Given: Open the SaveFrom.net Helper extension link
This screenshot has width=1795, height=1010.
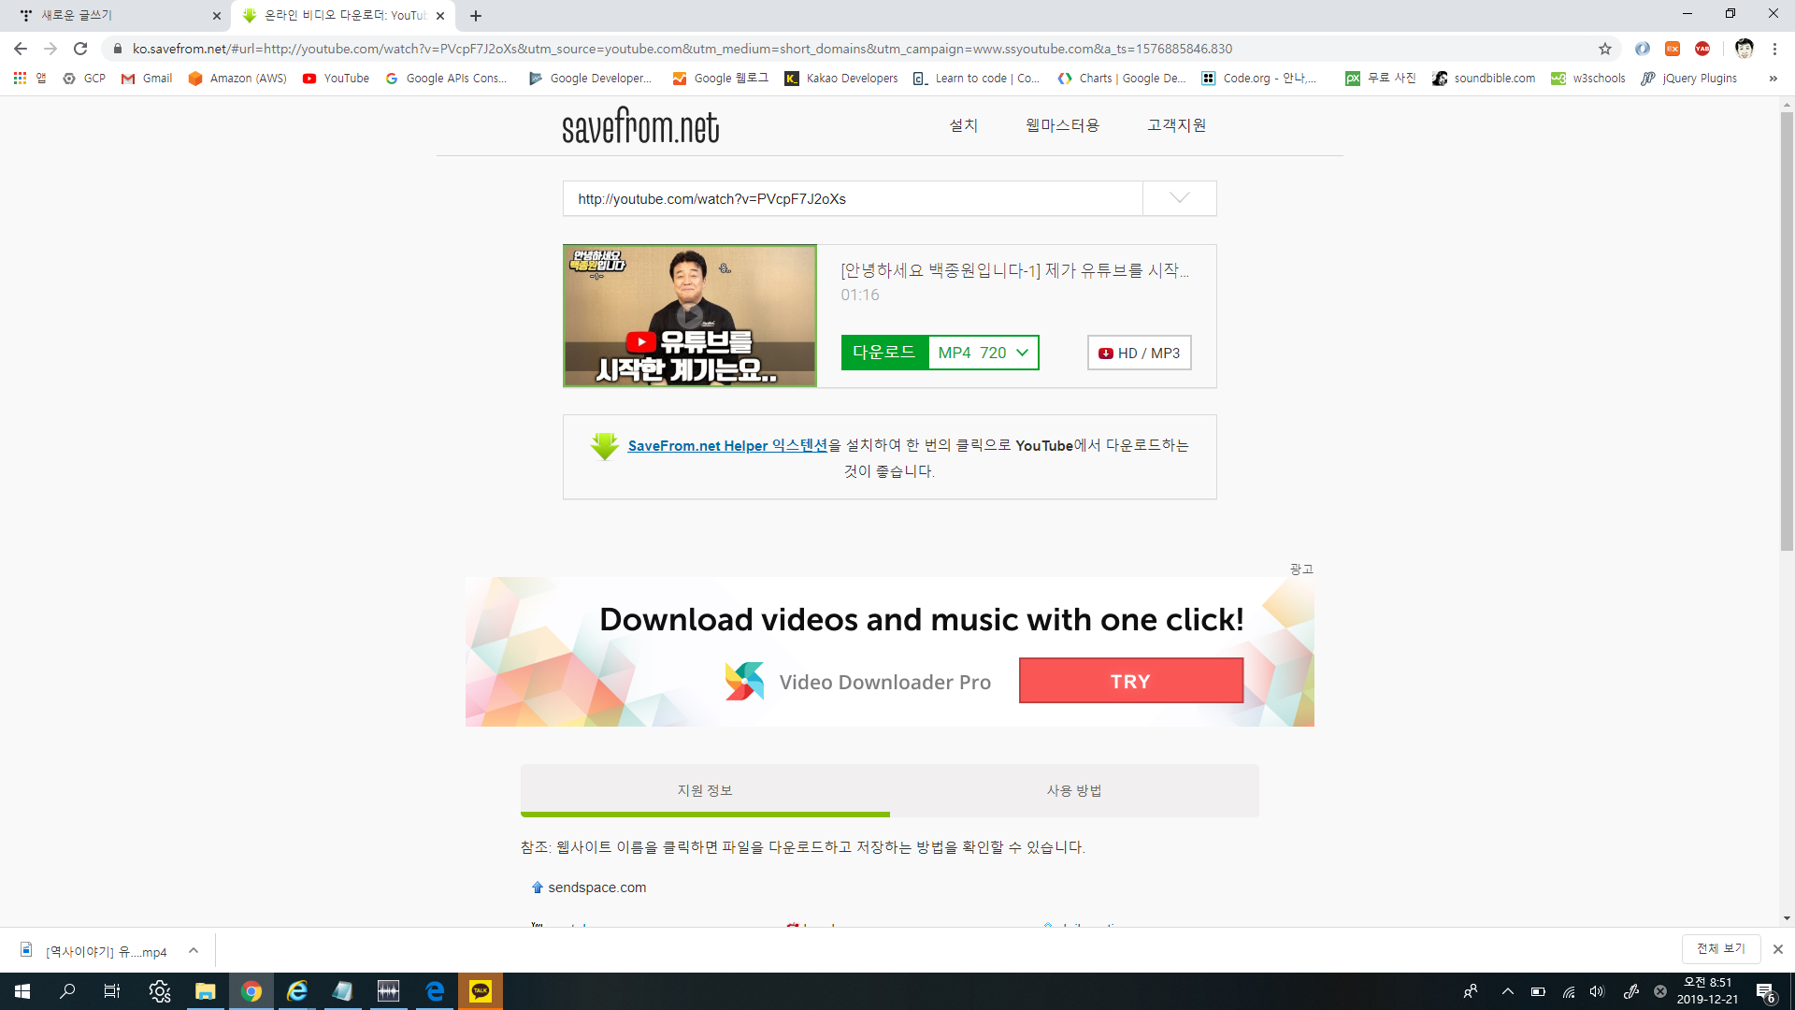Looking at the screenshot, I should 727,445.
